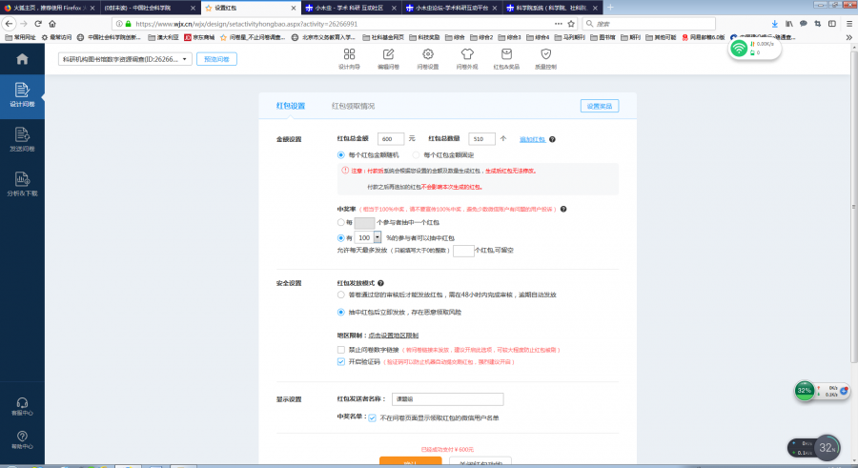Click the home icon in the sidebar
The width and height of the screenshot is (858, 468).
21,59
